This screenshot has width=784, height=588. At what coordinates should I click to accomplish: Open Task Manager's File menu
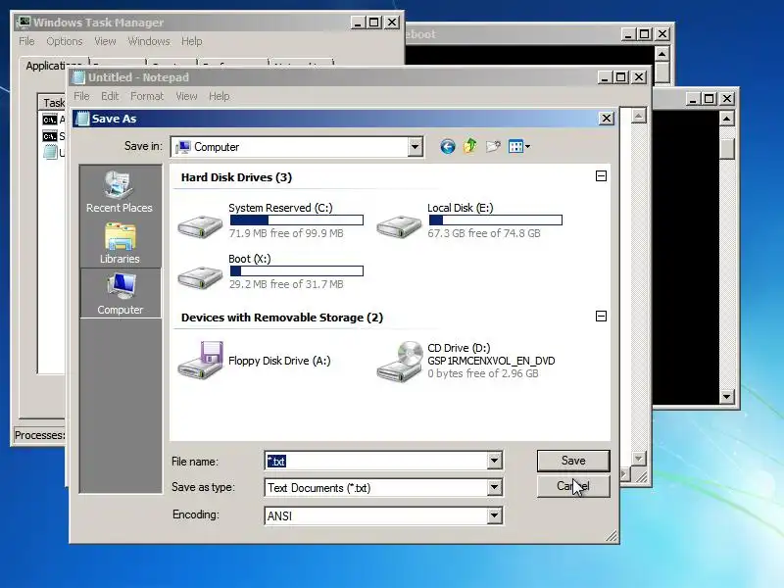point(26,41)
